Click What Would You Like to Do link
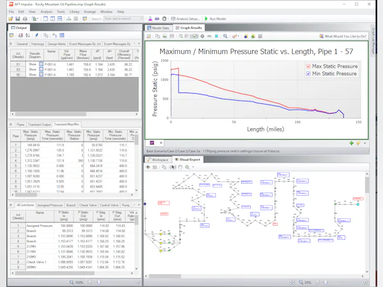This screenshot has width=383, height=287. click(343, 36)
